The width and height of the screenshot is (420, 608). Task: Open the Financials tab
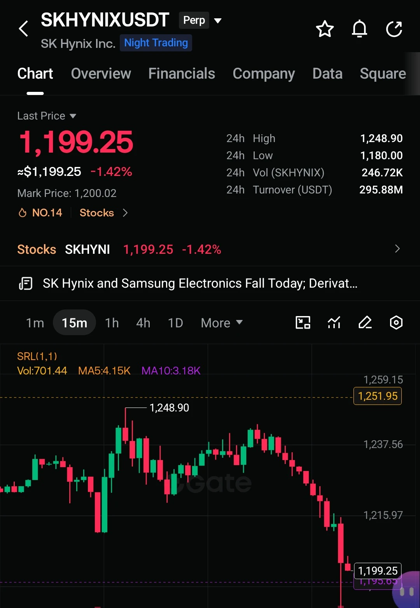182,74
